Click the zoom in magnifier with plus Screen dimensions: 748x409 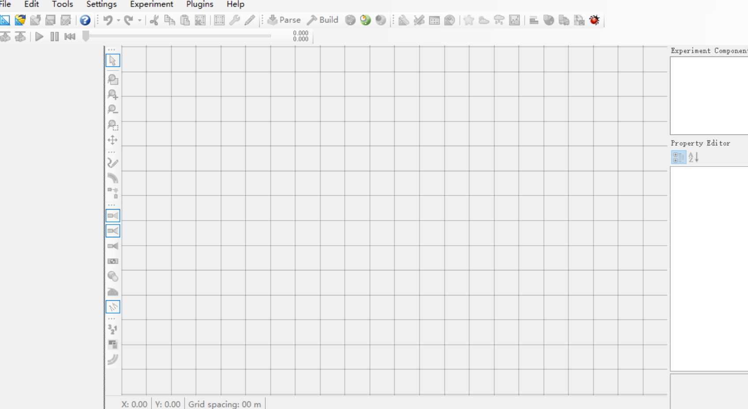(x=113, y=95)
